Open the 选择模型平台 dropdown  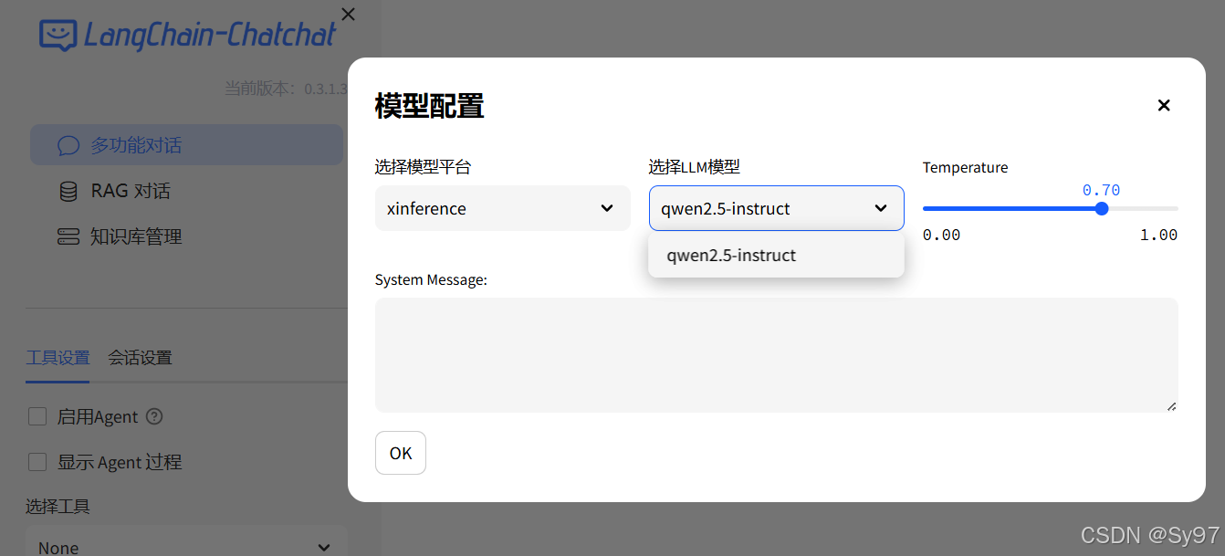click(502, 208)
